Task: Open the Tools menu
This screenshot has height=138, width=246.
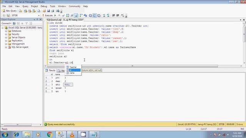Action: 53,6
